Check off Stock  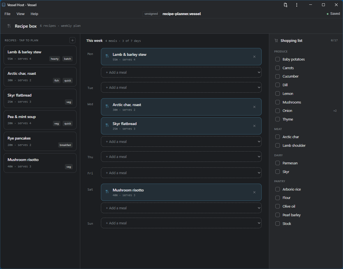tap(278, 224)
